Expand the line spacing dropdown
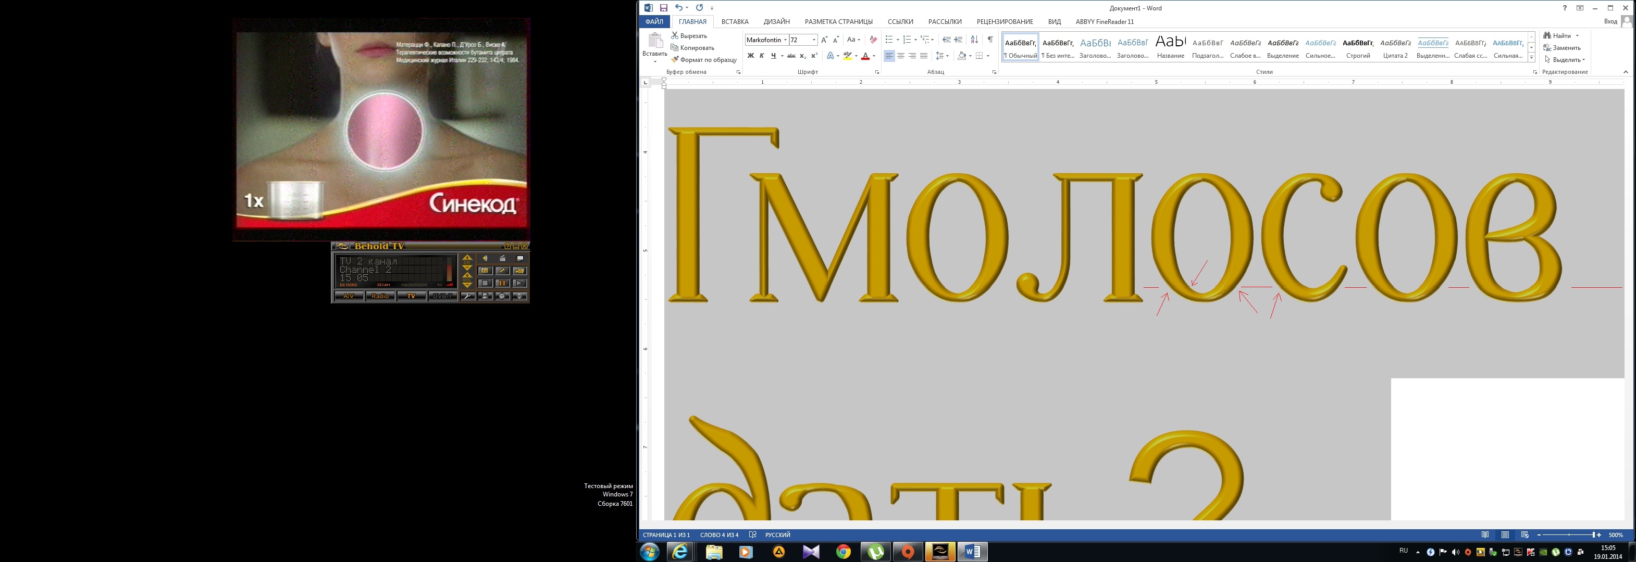Image resolution: width=1636 pixels, height=562 pixels. [x=948, y=56]
